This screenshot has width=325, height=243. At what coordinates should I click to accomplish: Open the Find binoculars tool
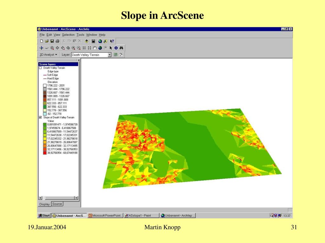point(122,48)
